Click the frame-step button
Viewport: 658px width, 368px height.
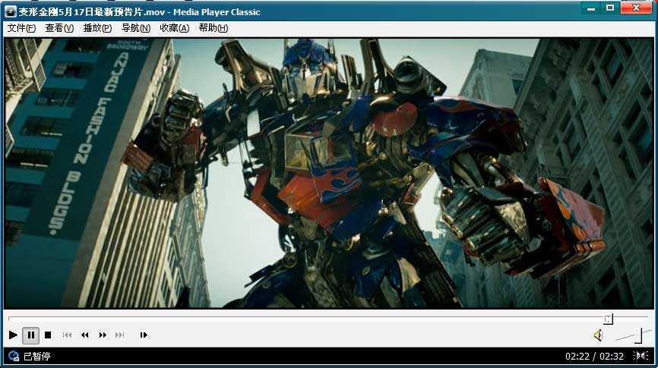click(x=144, y=335)
